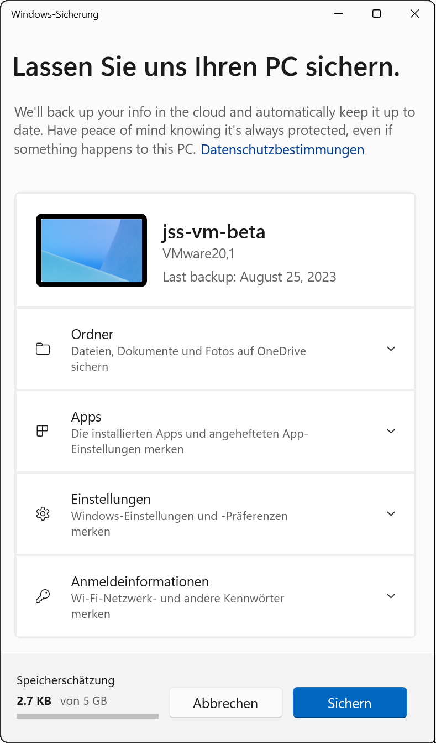
Task: Click the folder icon beside Ordner
Action: [x=43, y=349]
